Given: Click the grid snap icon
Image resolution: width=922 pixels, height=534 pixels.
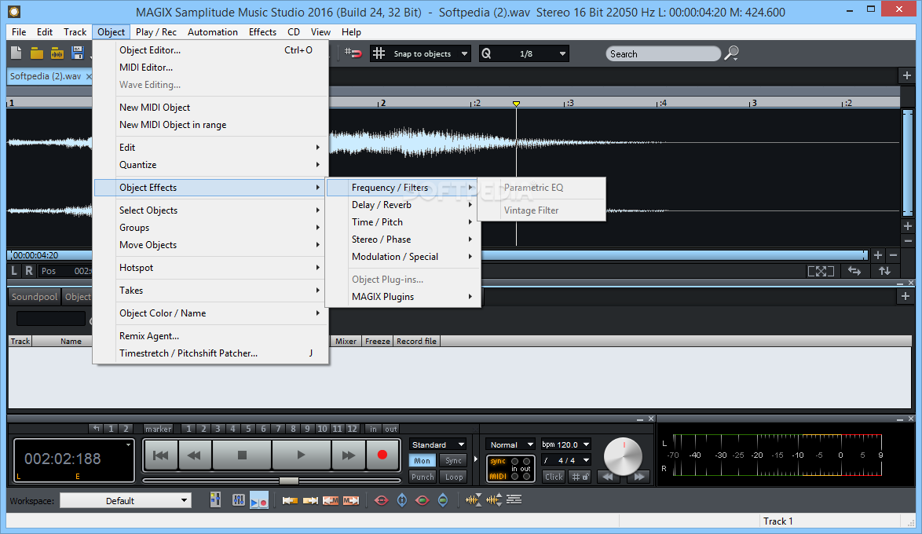Looking at the screenshot, I should coord(379,53).
